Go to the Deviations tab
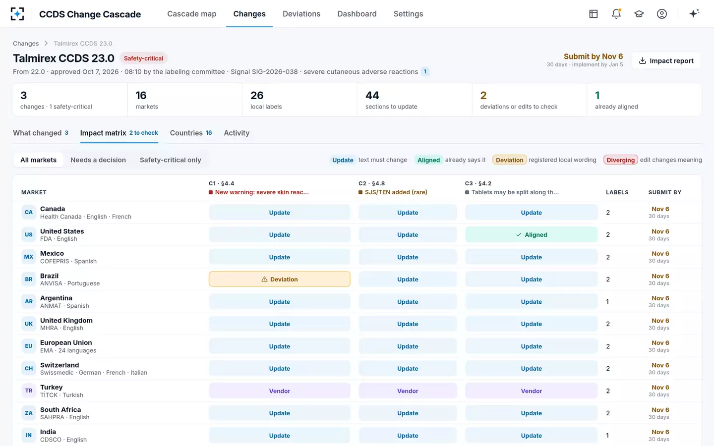 click(x=301, y=14)
